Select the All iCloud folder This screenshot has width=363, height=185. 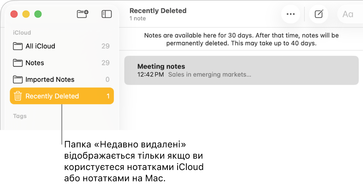(40, 46)
